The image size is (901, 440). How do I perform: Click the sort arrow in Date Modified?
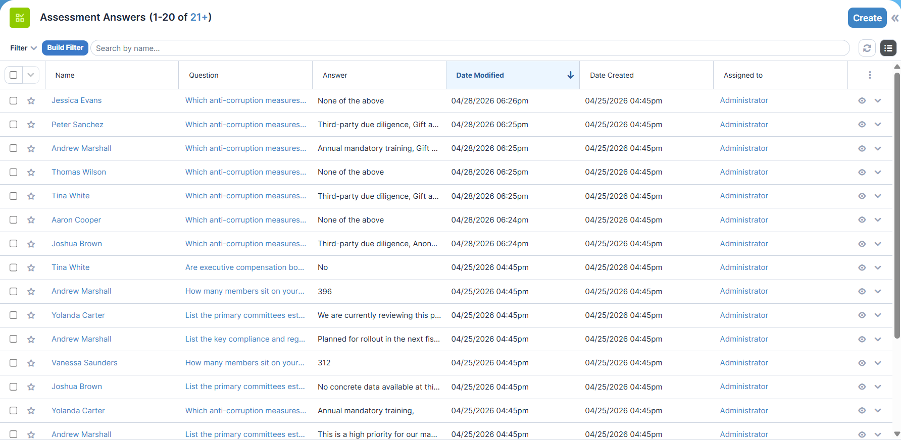(x=571, y=75)
